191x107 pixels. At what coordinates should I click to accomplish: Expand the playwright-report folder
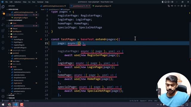[x=19, y=50]
